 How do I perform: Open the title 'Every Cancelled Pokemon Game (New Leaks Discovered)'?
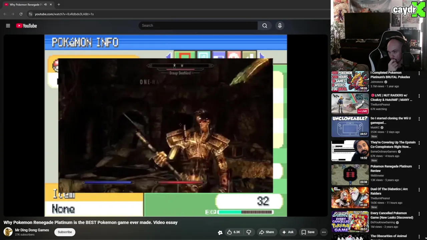[392, 215]
